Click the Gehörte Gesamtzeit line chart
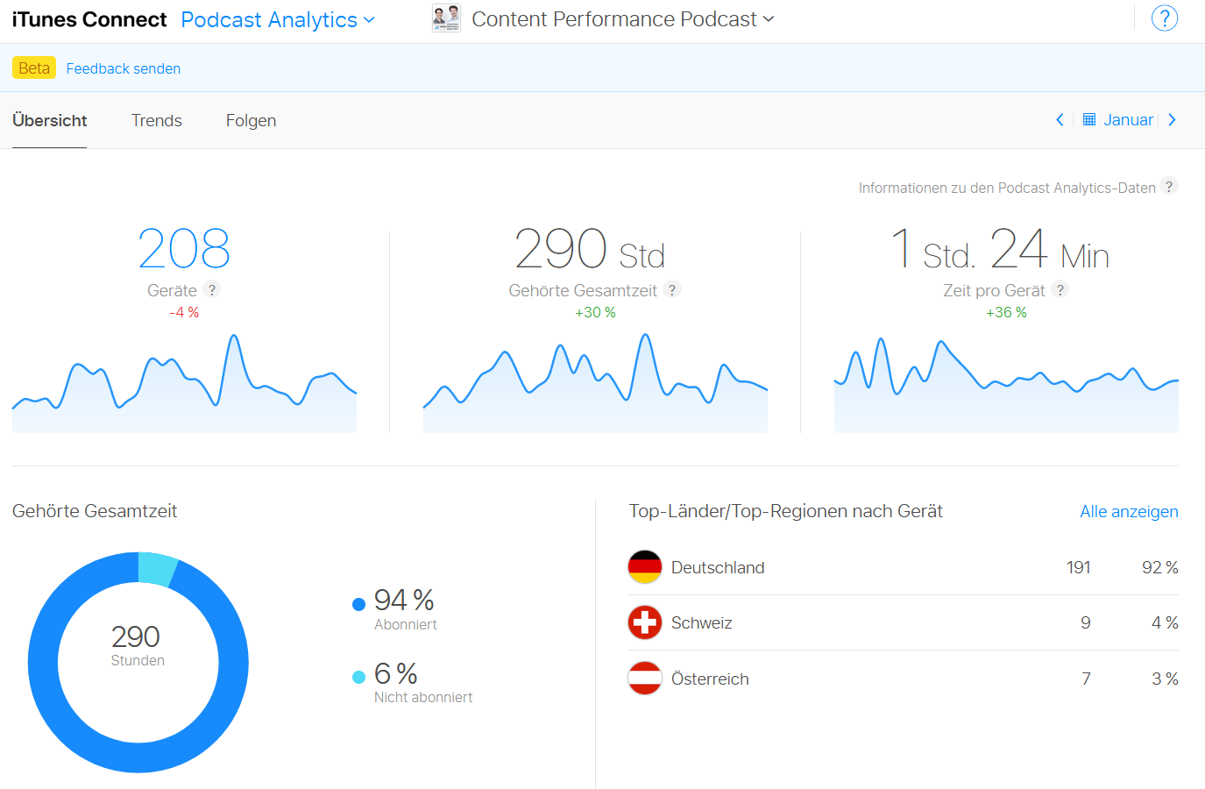The width and height of the screenshot is (1205, 789). pos(595,383)
